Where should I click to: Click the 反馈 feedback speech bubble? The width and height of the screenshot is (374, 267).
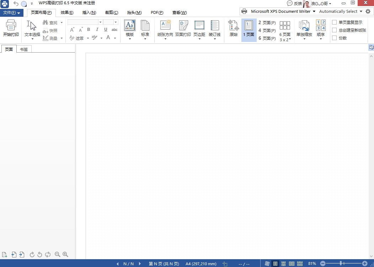tap(289, 3)
